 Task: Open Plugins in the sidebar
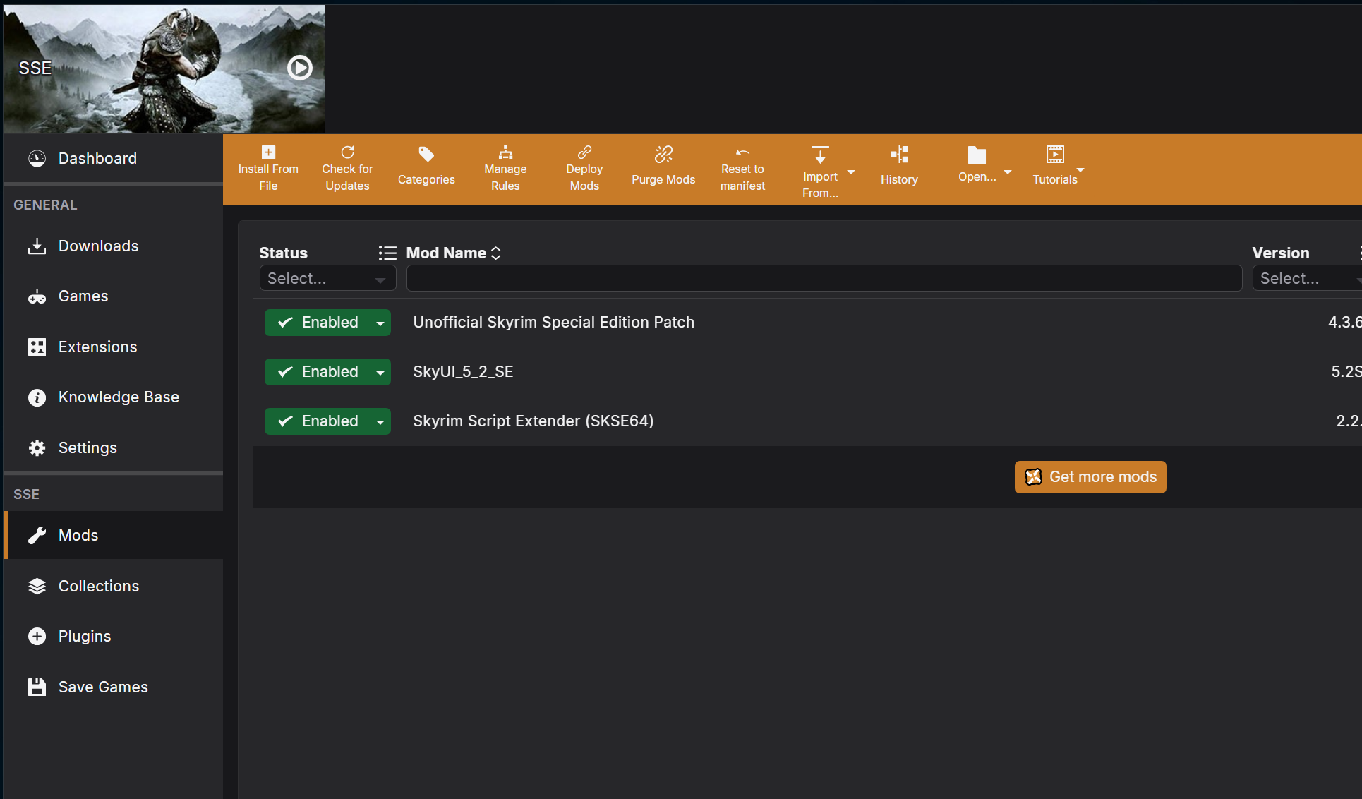tap(85, 637)
